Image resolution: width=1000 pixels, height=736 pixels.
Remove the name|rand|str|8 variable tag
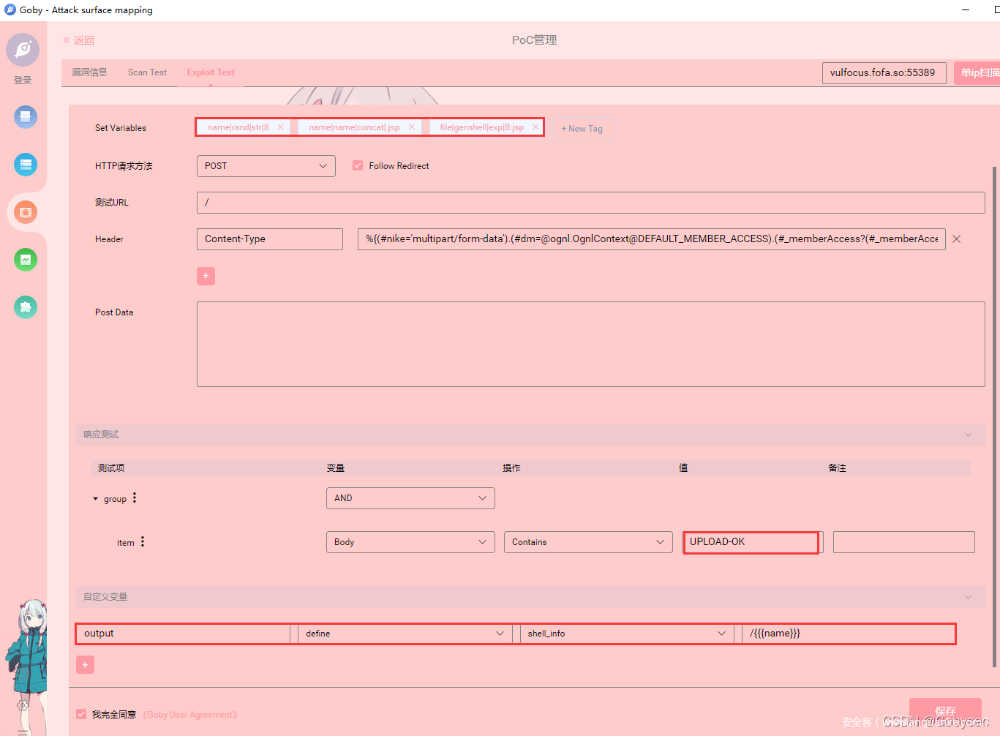tap(280, 127)
